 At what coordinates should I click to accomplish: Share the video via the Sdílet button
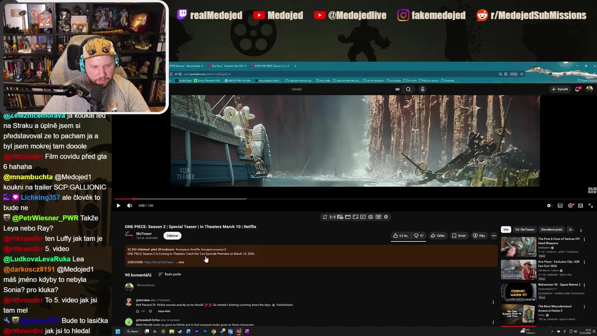(437, 236)
